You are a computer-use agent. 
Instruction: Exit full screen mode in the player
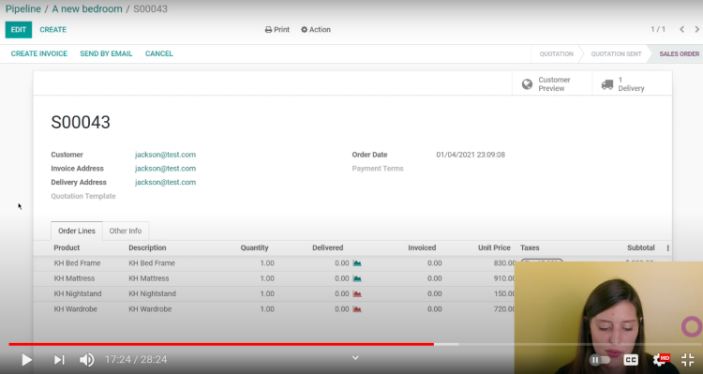pos(687,360)
